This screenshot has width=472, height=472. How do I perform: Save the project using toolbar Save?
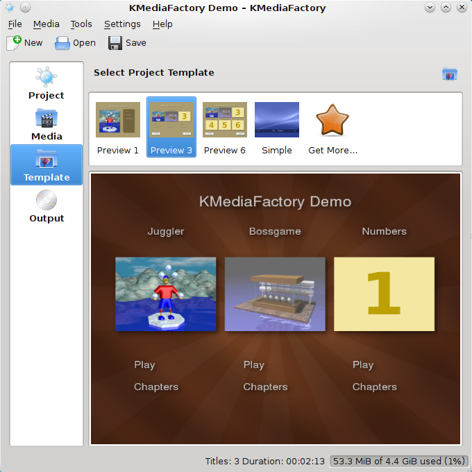(127, 43)
